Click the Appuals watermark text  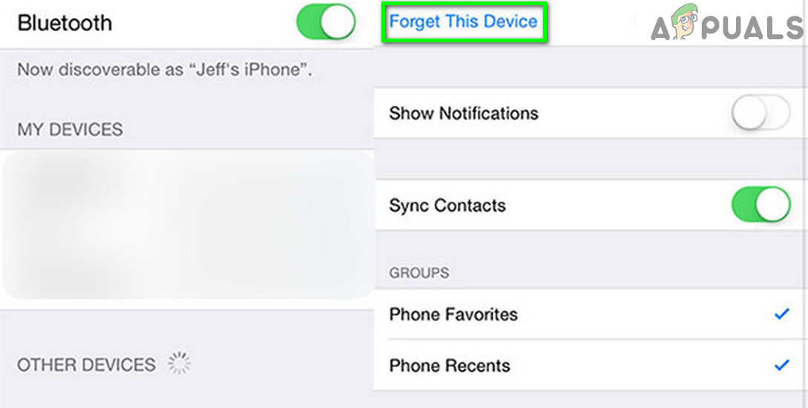tap(726, 24)
